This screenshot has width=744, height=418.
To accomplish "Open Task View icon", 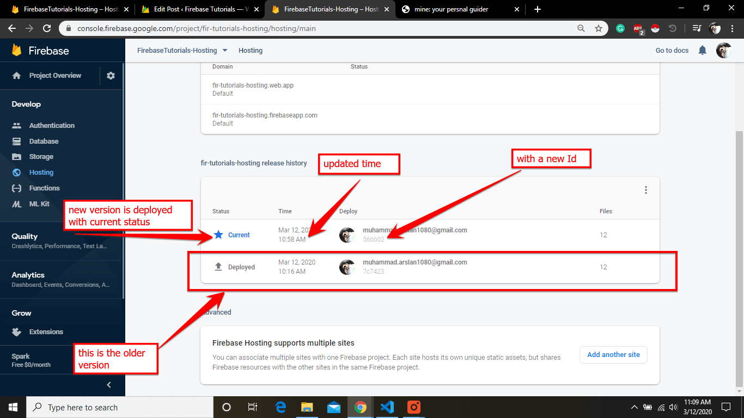I will [253, 407].
